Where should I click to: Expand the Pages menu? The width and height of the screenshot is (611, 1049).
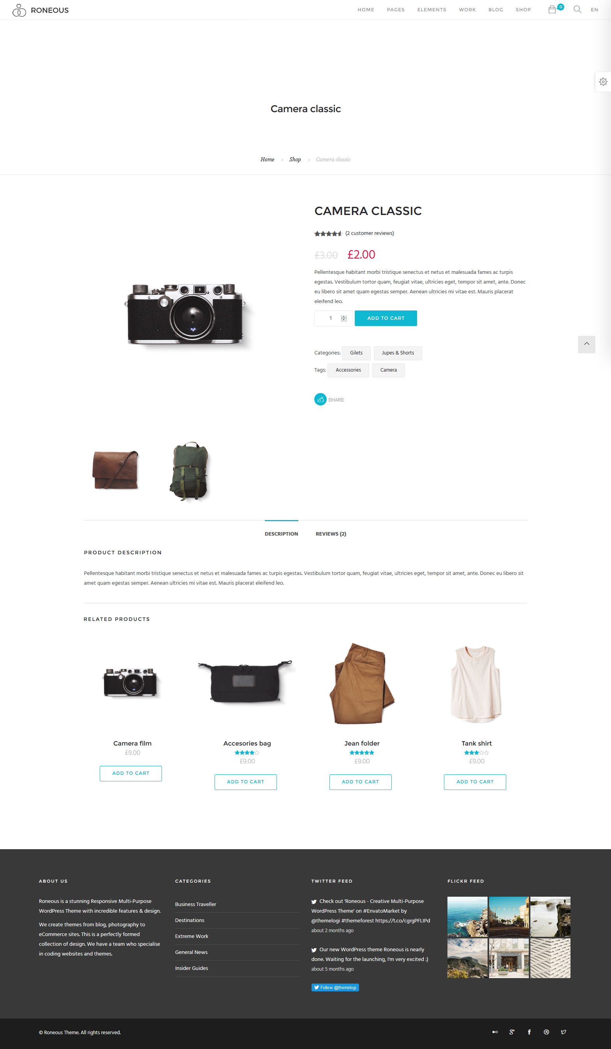coord(395,10)
